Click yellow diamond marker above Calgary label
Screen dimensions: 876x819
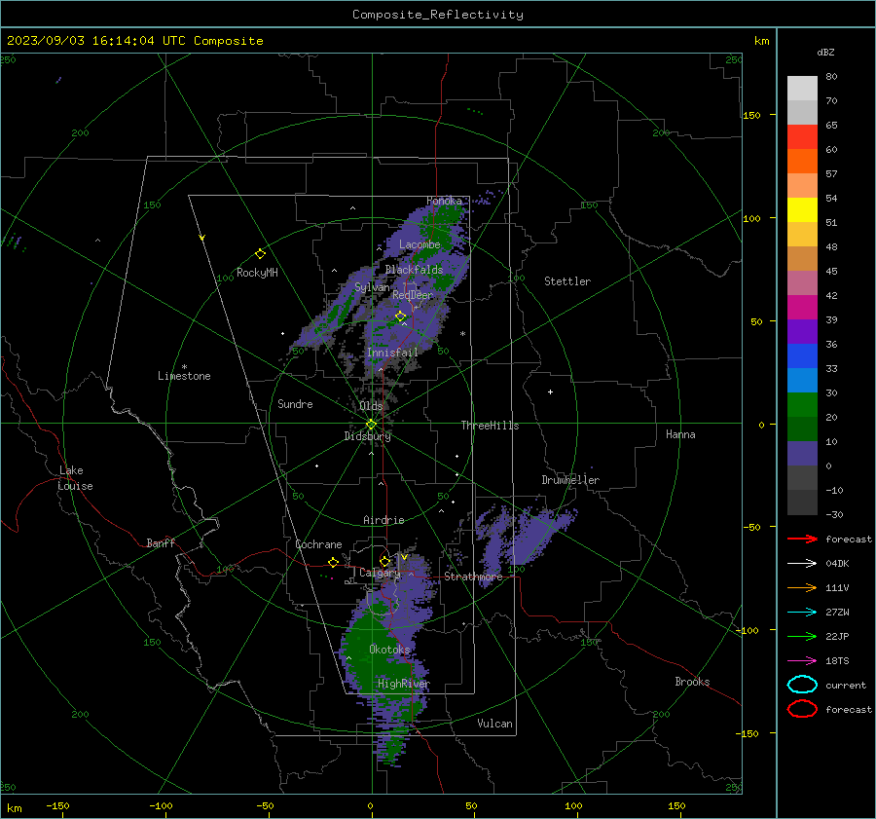pos(384,561)
